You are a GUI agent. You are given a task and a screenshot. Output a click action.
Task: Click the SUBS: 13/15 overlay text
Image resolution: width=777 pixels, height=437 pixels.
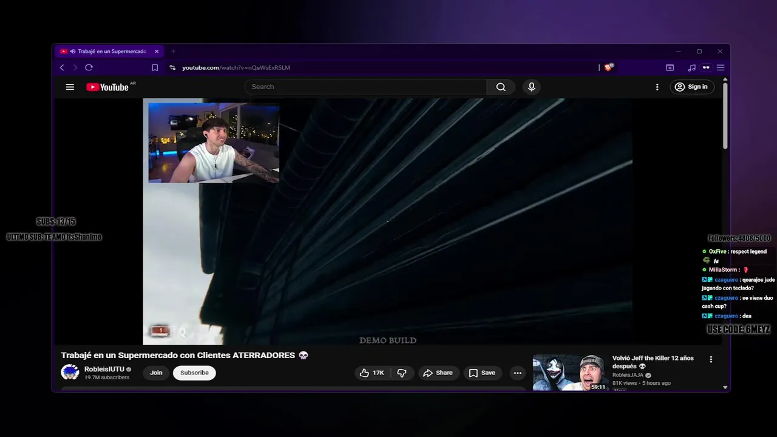tap(56, 222)
